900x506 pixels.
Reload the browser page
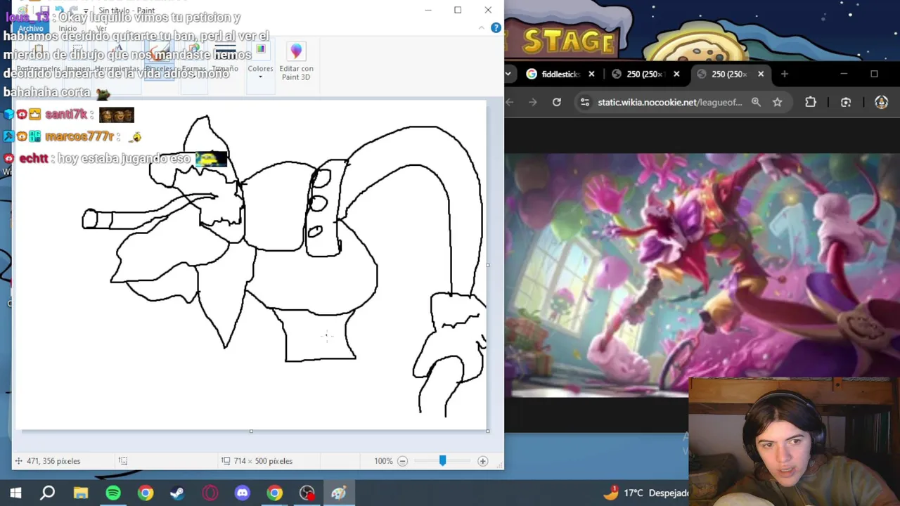click(557, 102)
